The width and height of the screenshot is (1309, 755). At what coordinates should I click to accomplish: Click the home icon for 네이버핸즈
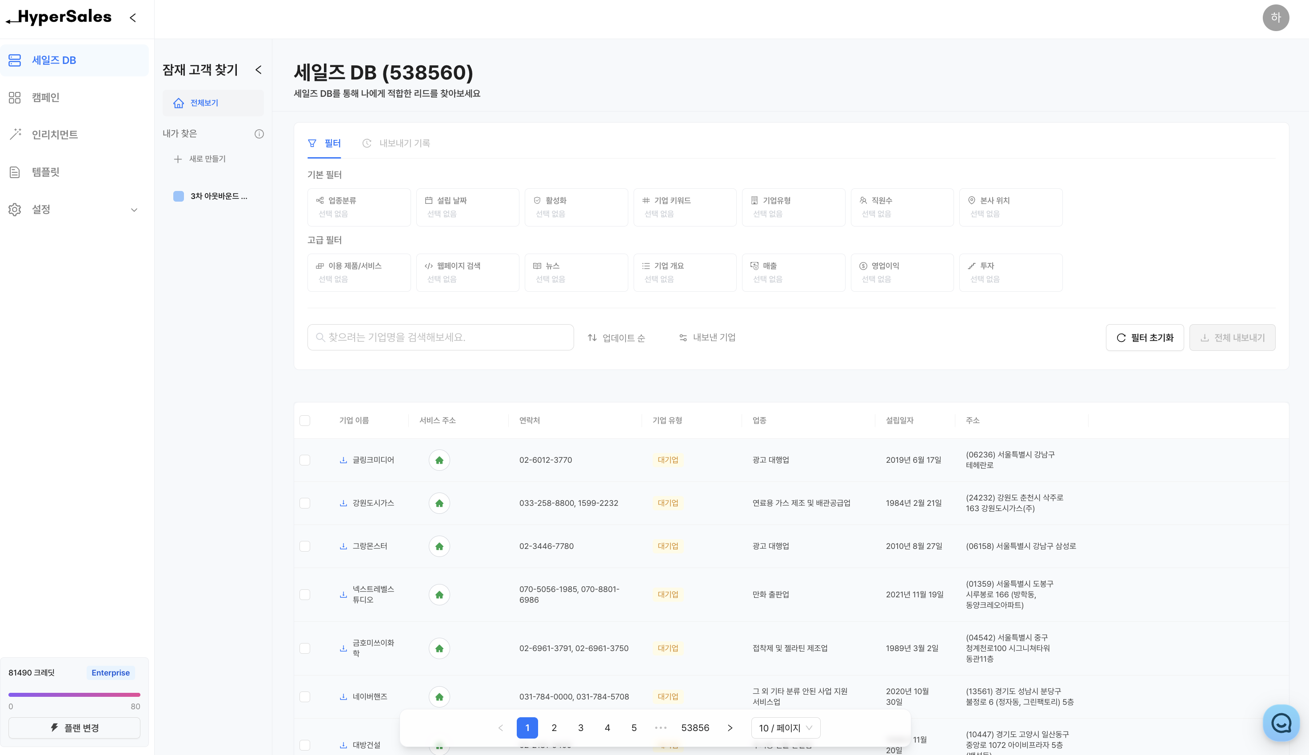click(x=439, y=696)
